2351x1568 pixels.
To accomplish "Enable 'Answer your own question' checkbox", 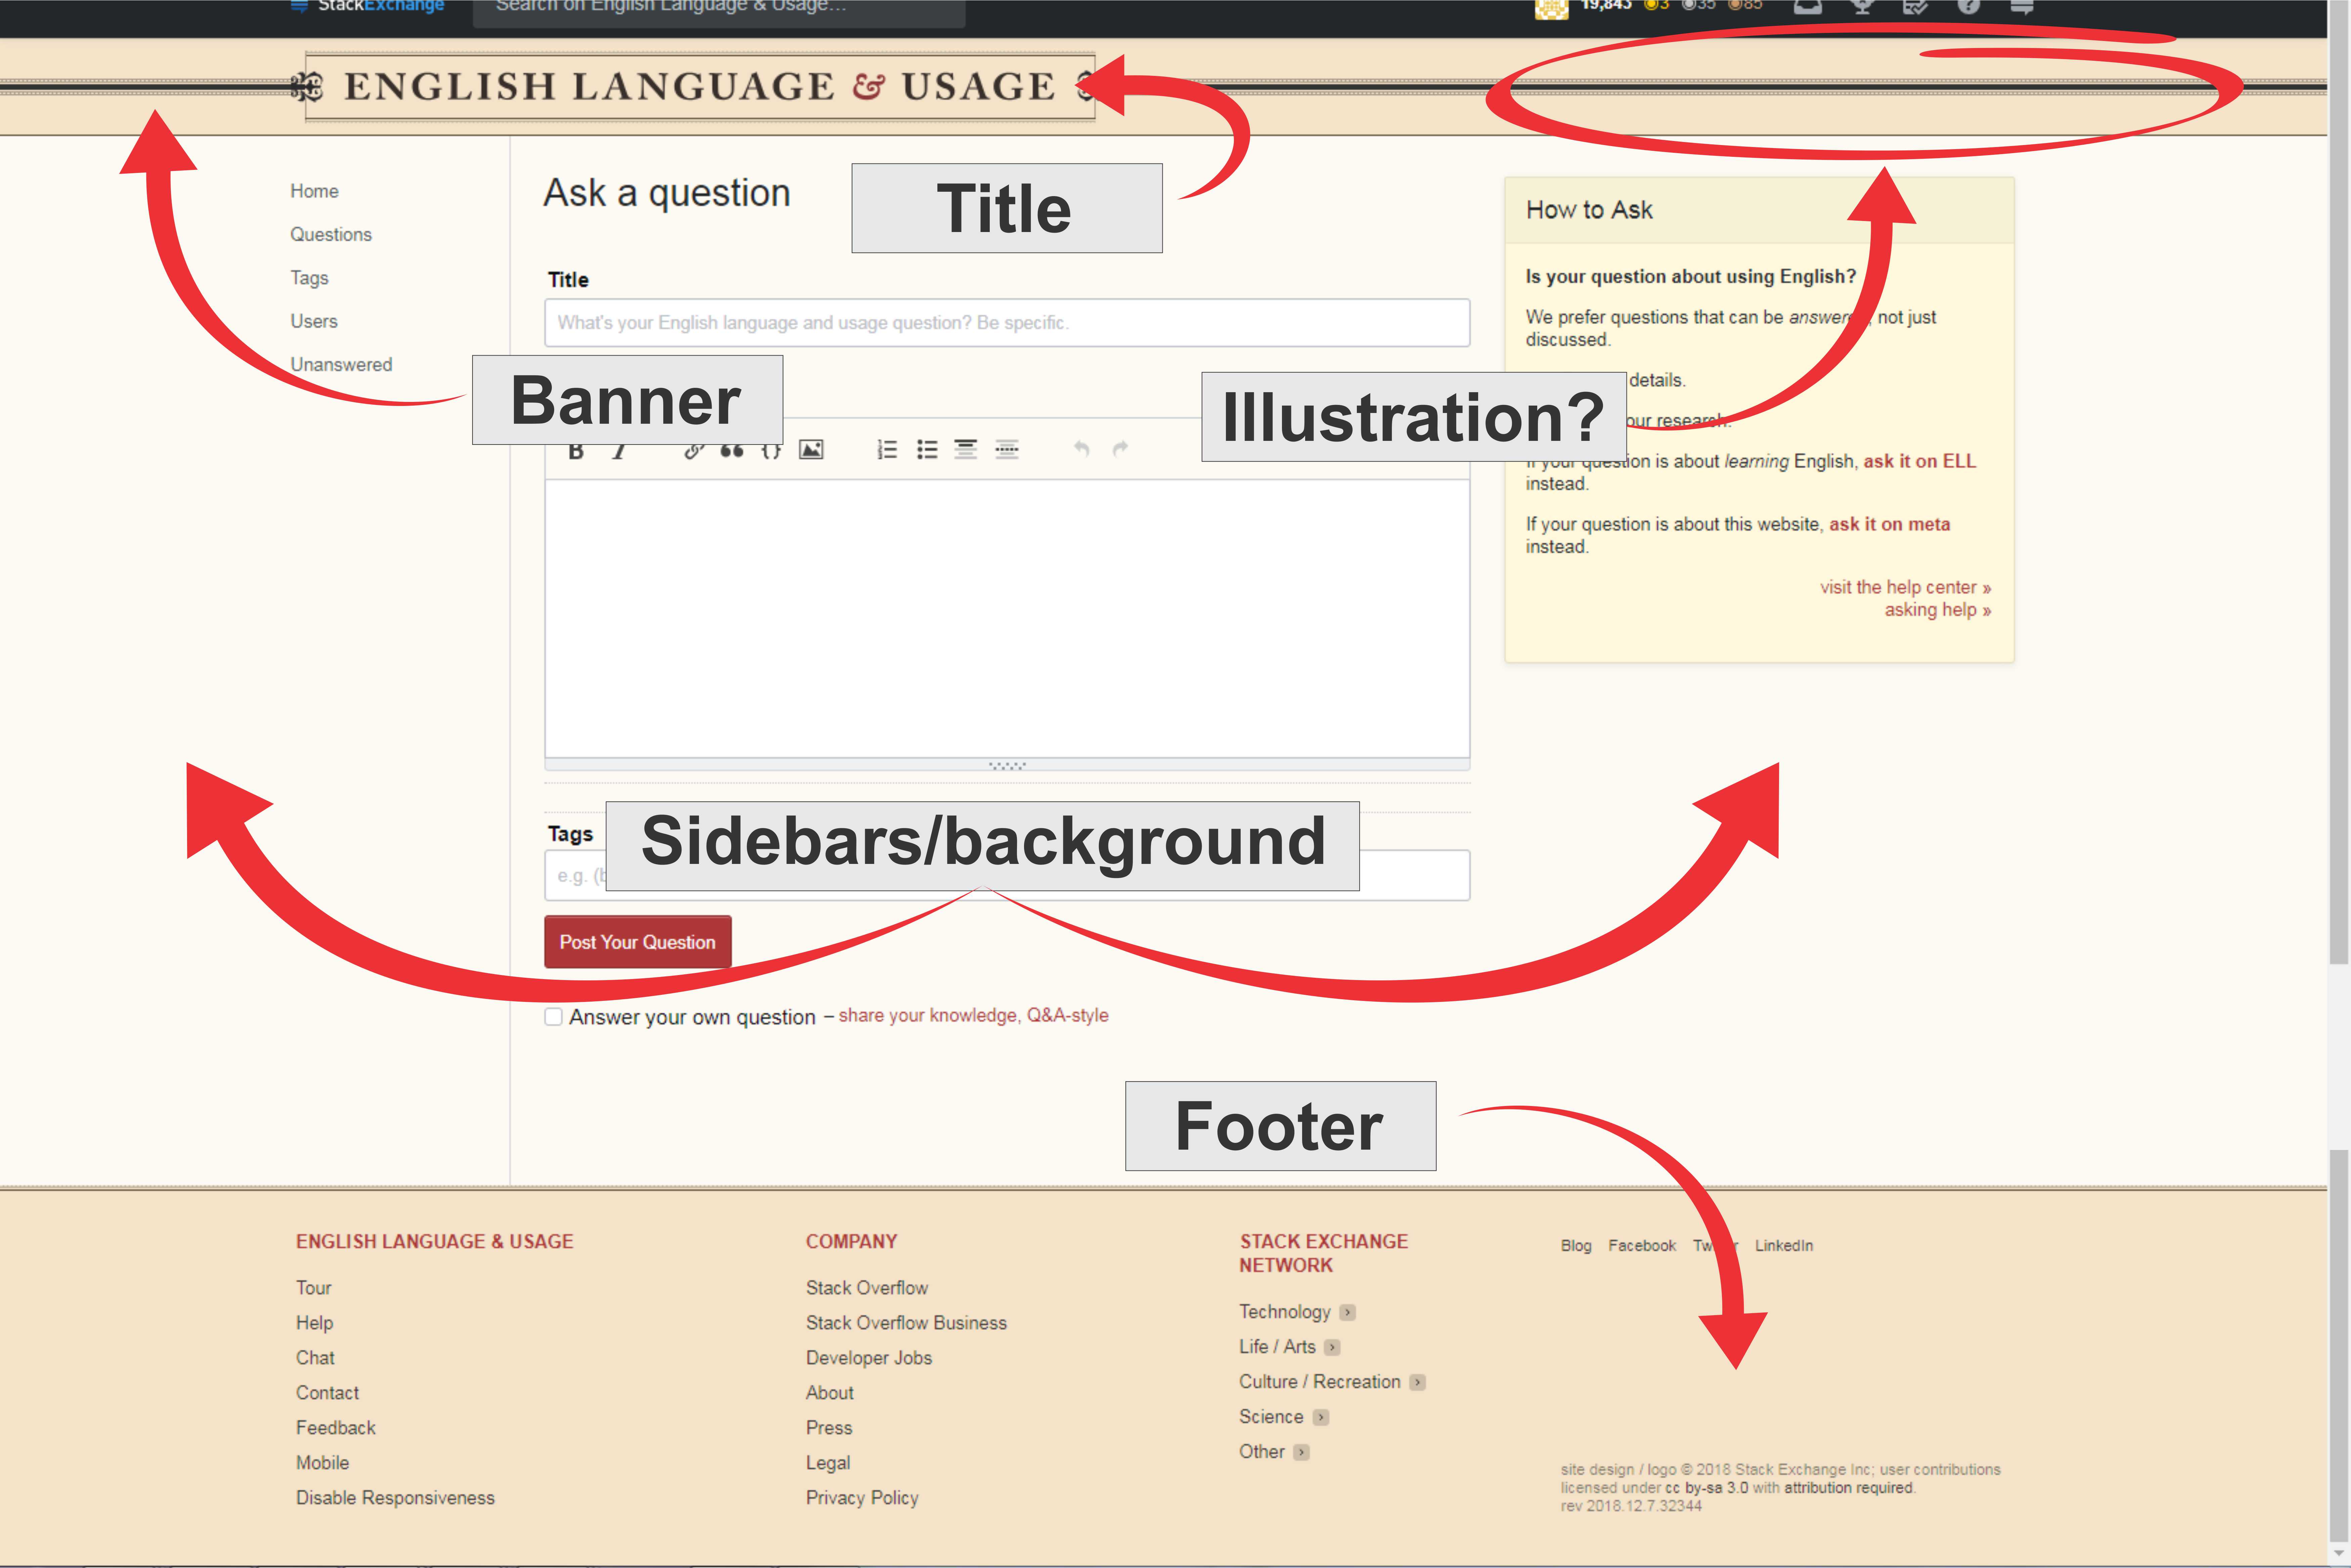I will pyautogui.click(x=554, y=1017).
